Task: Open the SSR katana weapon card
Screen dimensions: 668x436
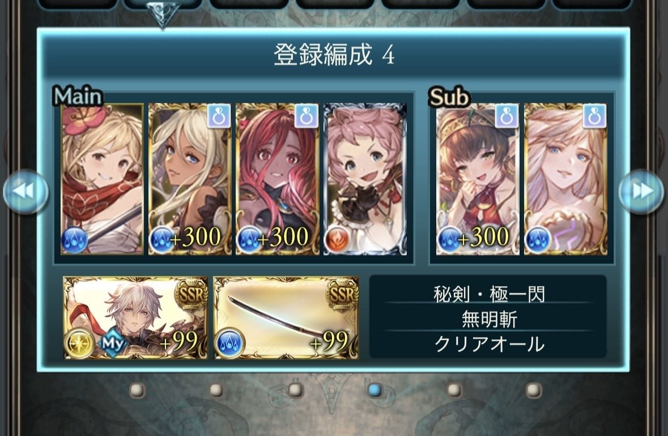Action: pyautogui.click(x=286, y=318)
